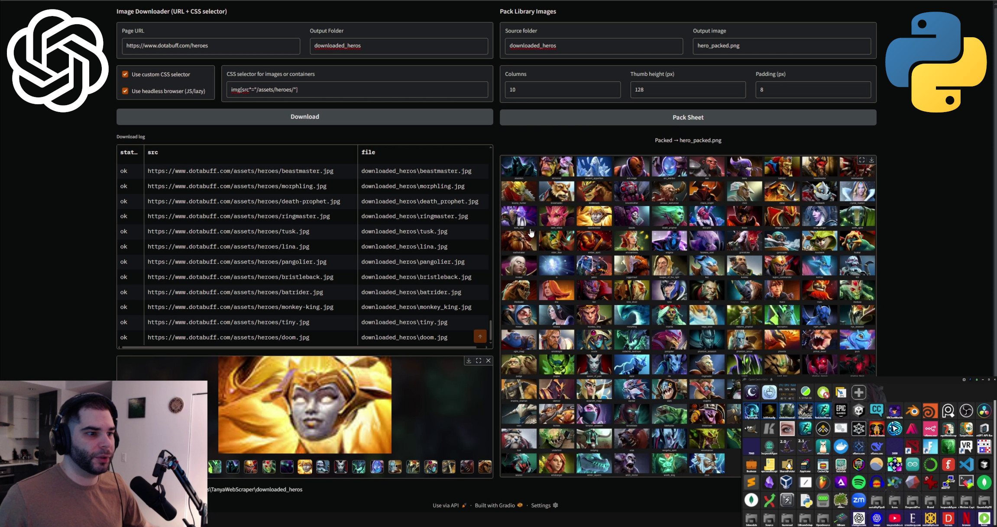The height and width of the screenshot is (527, 997).
Task: Close the enlarged gallery preview
Action: [x=489, y=360]
